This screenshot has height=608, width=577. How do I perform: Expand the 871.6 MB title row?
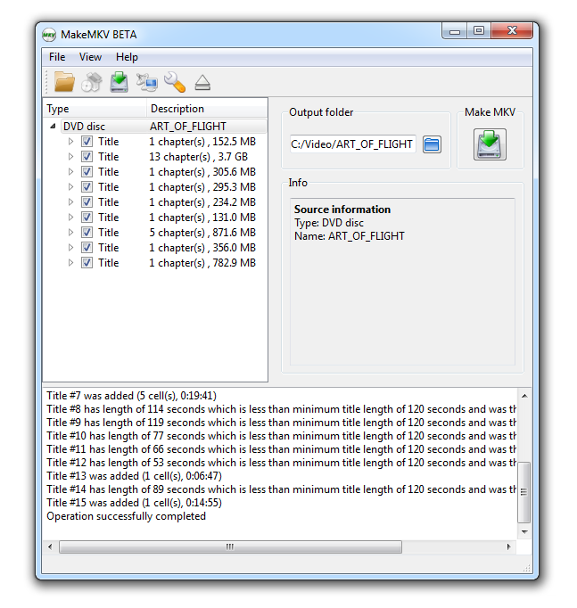70,233
